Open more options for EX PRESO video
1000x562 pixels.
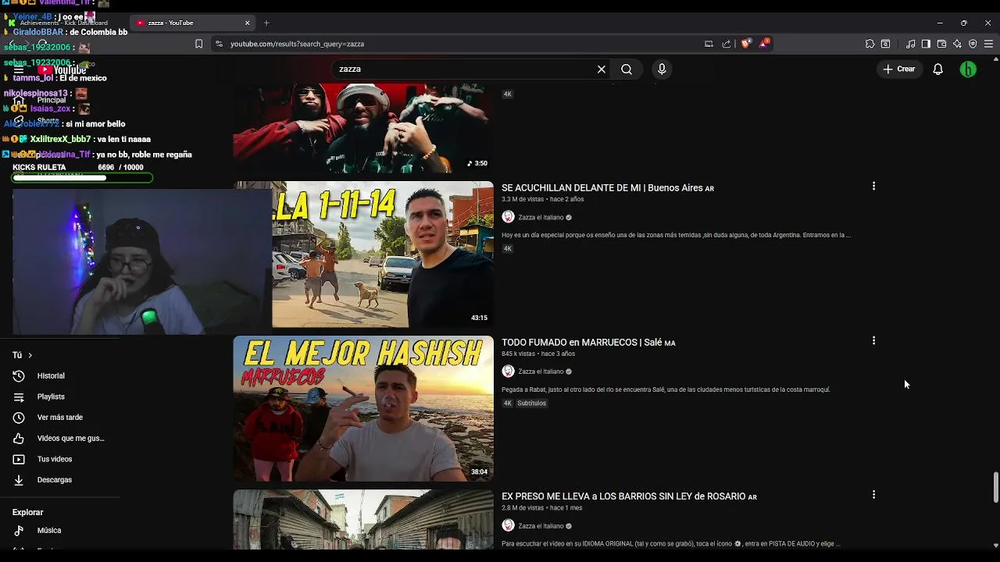[x=873, y=494]
